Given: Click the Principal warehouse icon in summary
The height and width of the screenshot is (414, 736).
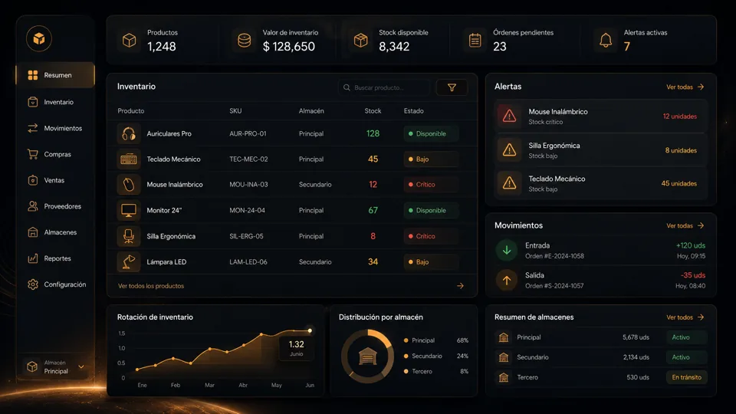Looking at the screenshot, I should (503, 337).
